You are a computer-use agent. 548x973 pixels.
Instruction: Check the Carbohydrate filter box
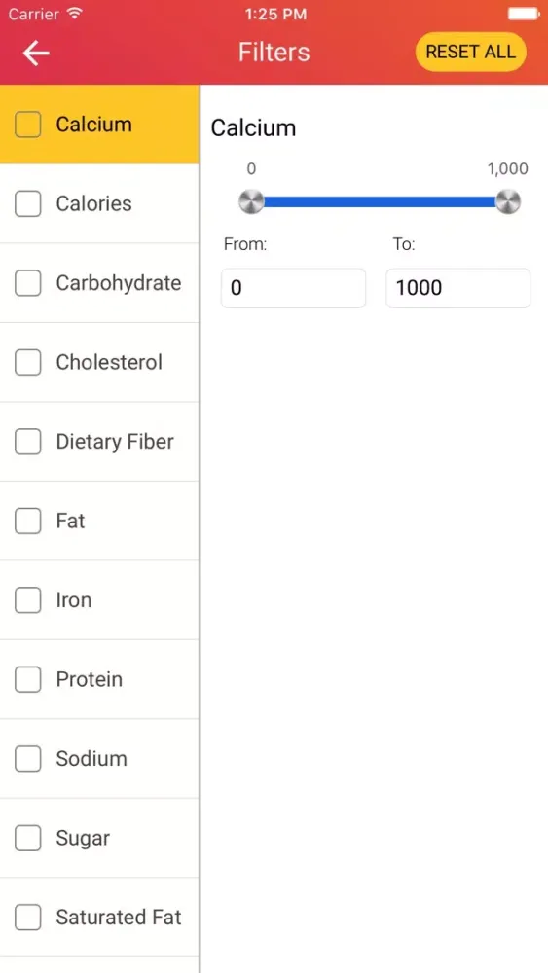point(28,283)
